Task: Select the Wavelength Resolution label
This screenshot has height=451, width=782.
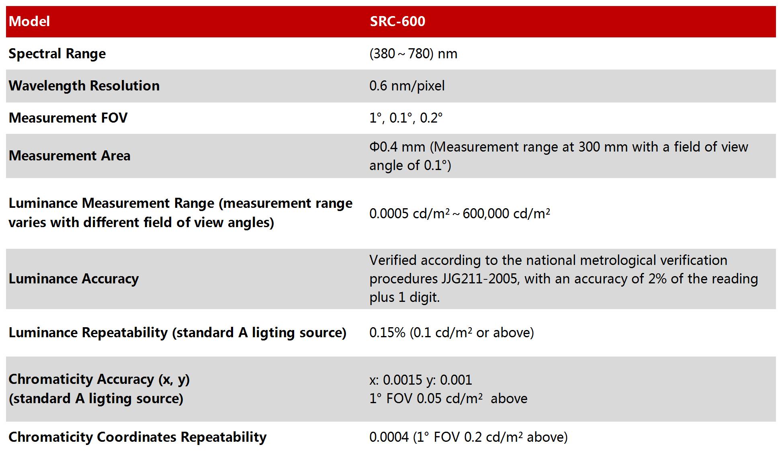Action: coord(84,86)
